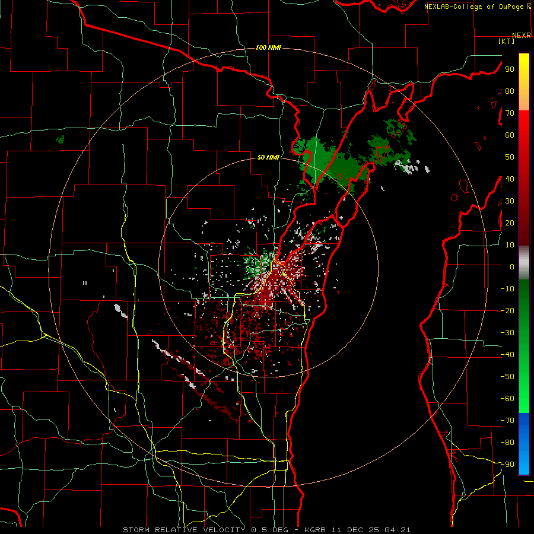Image resolution: width=534 pixels, height=534 pixels.
Task: Click the 20 scale value
Action: (x=510, y=223)
